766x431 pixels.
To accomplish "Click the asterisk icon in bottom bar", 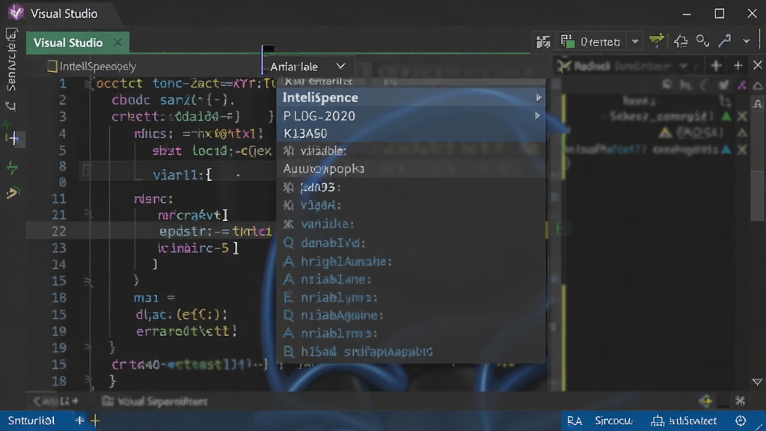I will click(740, 401).
